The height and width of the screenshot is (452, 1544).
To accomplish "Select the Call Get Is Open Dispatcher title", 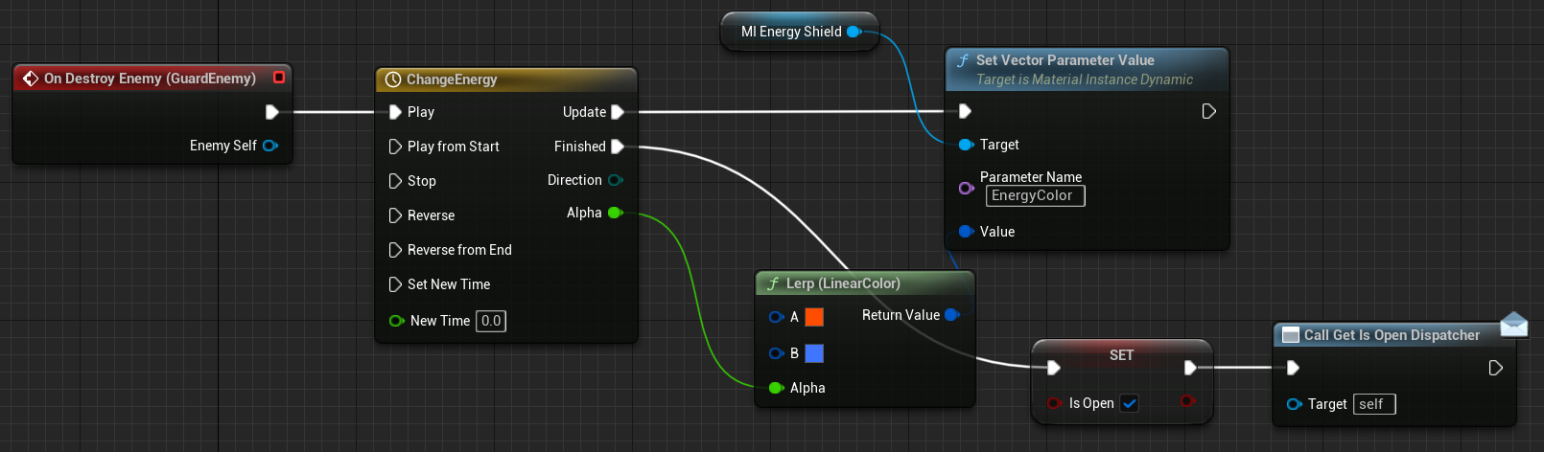I will [x=1392, y=335].
